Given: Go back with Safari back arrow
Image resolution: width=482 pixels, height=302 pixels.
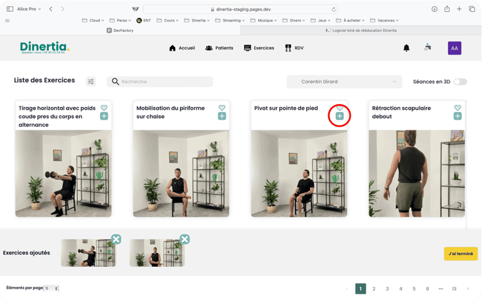Looking at the screenshot, I should point(51,9).
